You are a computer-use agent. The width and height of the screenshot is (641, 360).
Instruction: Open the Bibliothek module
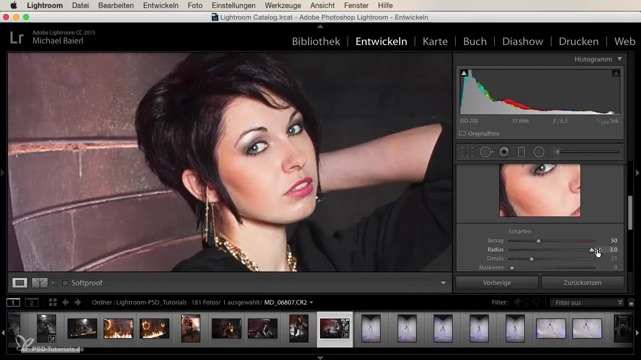316,41
